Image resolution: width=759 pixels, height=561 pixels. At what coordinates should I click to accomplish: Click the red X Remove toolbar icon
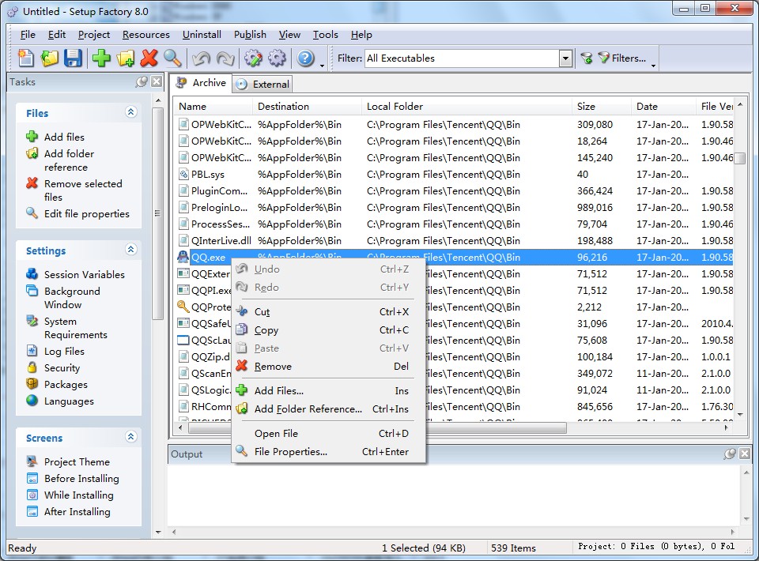[x=149, y=58]
